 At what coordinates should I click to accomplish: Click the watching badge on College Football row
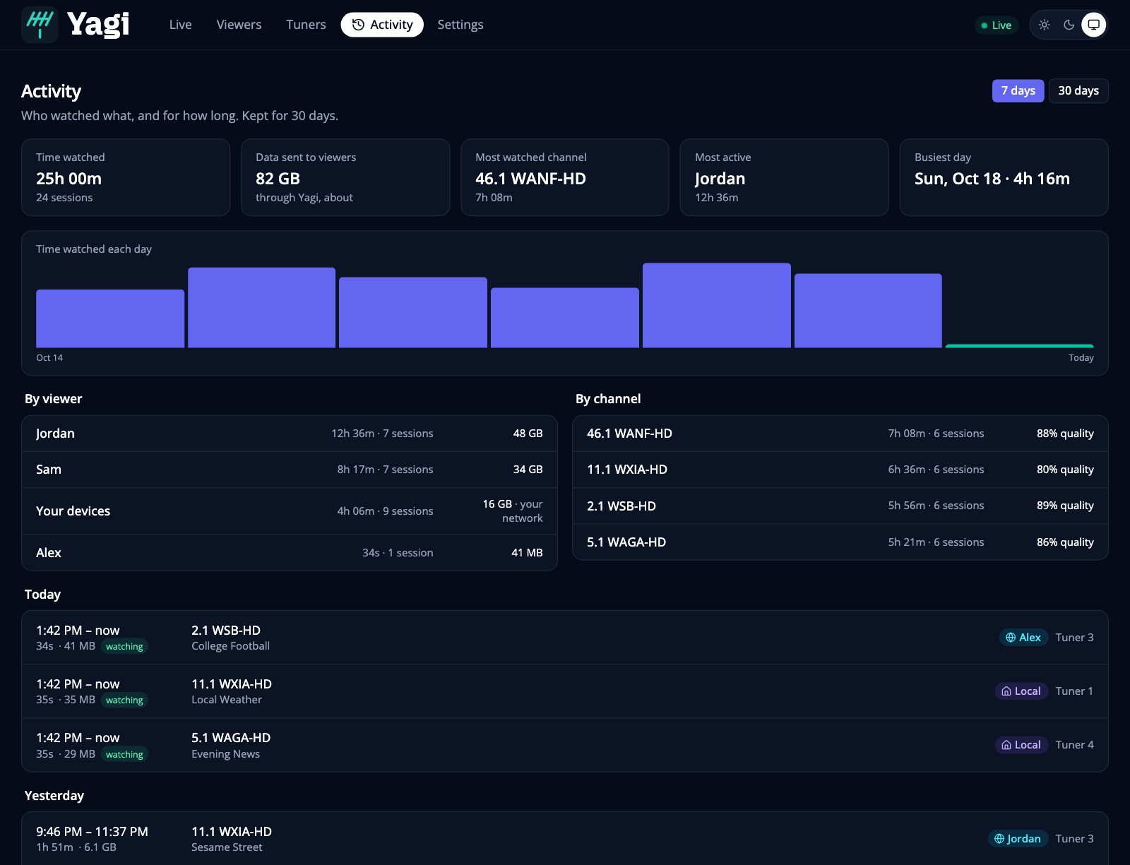coord(124,647)
